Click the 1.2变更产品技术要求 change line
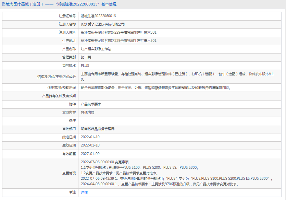The height and width of the screenshot is (200, 286). click(x=120, y=173)
